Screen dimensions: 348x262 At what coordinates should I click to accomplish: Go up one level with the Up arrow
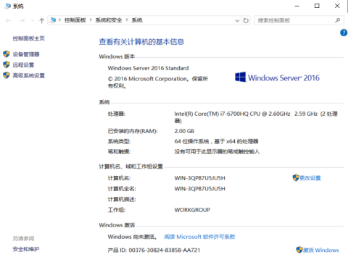pyautogui.click(x=41, y=21)
